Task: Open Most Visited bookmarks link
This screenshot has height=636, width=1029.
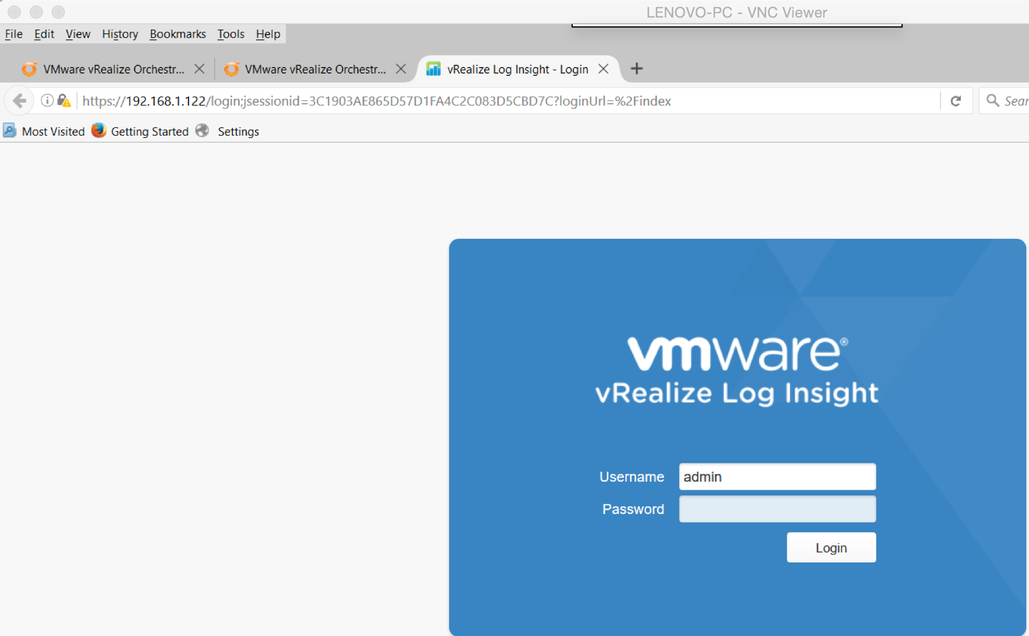Action: 53,131
